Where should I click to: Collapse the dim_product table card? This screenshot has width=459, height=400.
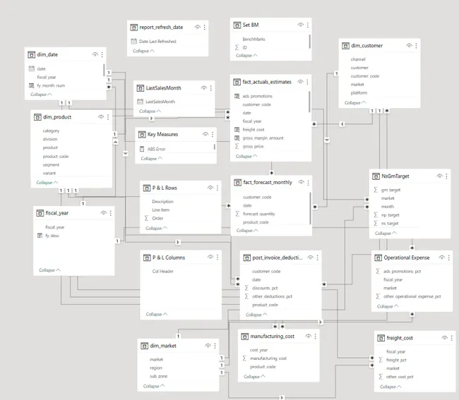click(x=47, y=183)
